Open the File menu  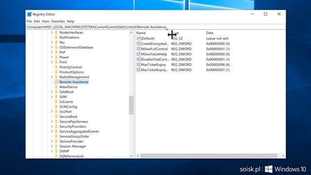(29, 21)
